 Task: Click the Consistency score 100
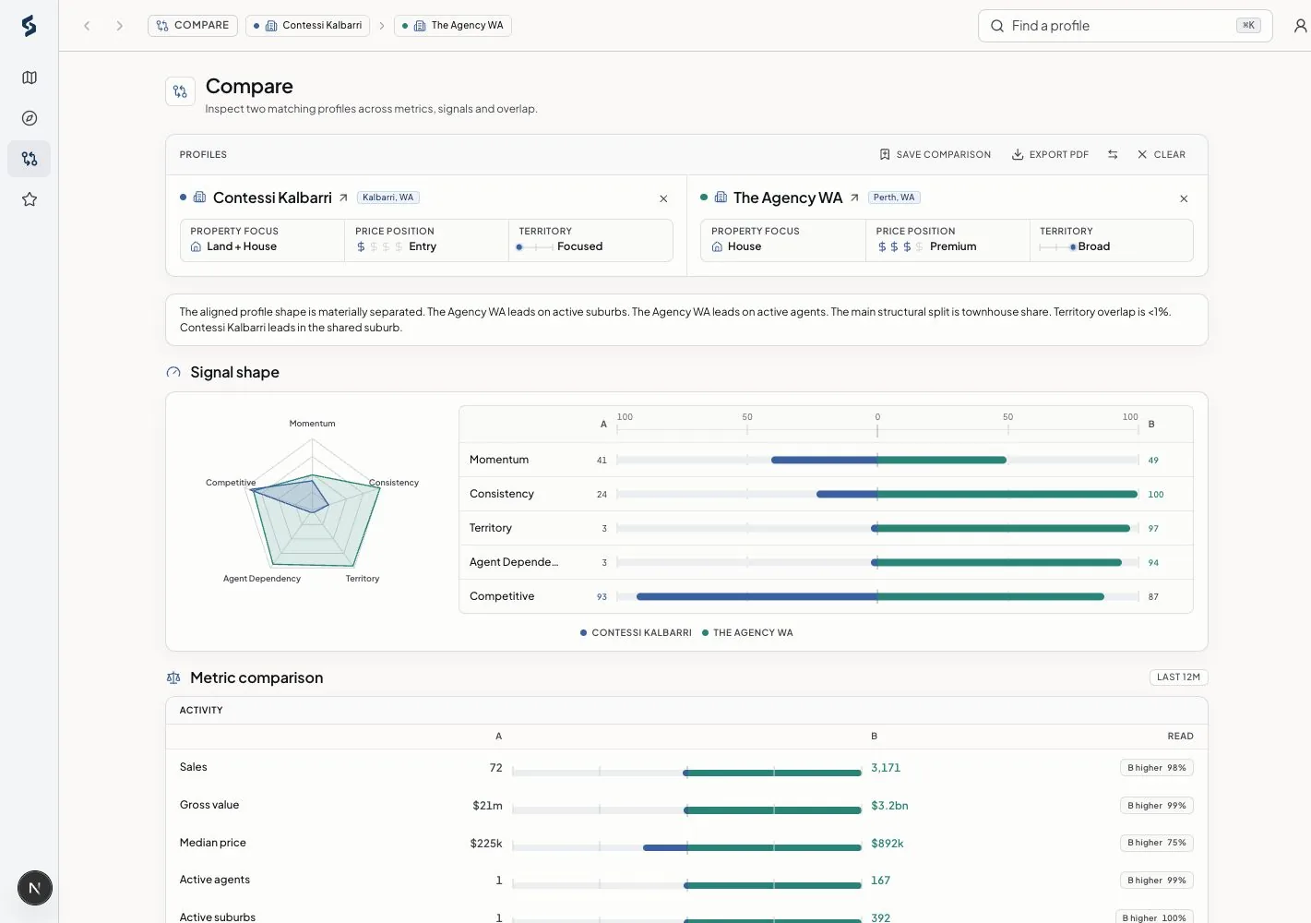(1156, 495)
